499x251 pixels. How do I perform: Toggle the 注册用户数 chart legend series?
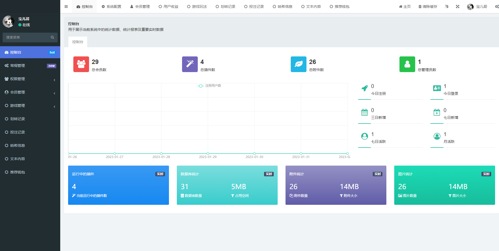(x=209, y=86)
